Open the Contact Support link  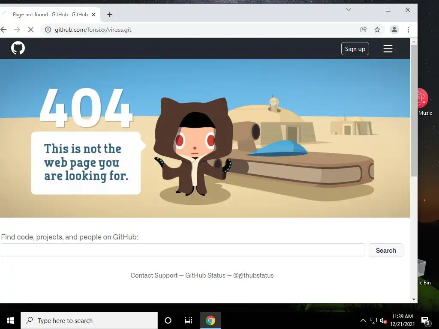click(x=154, y=275)
